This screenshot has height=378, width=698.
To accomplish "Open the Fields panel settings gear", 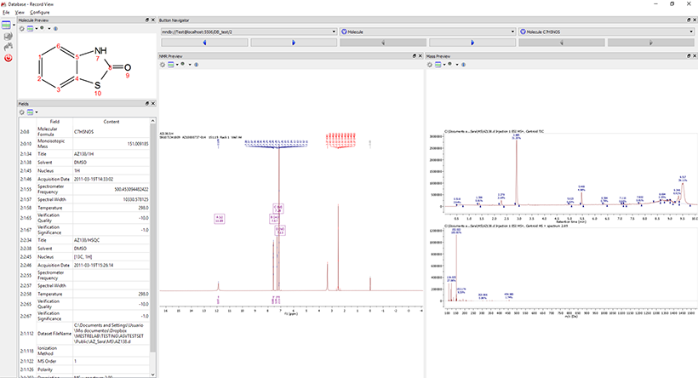I will coord(23,112).
